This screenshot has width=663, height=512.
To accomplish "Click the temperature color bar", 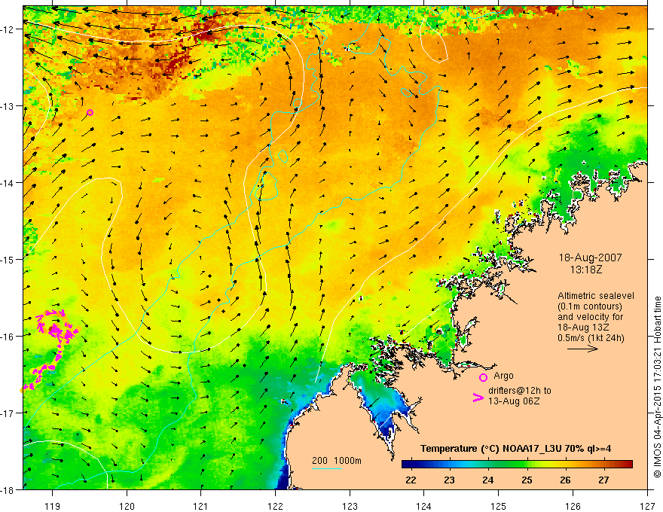I will 517,465.
